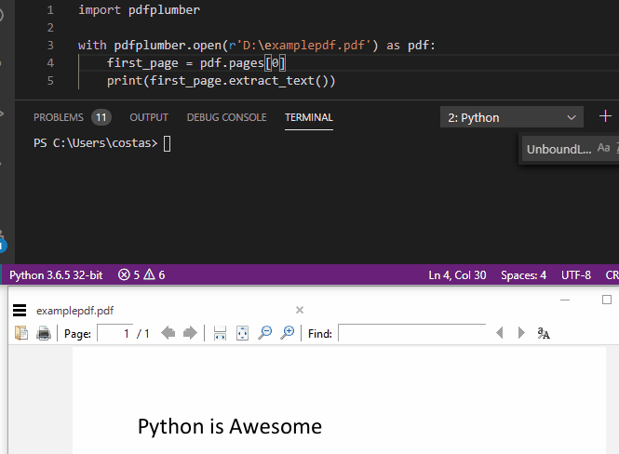
Task: Add a new terminal with plus icon
Action: point(605,116)
